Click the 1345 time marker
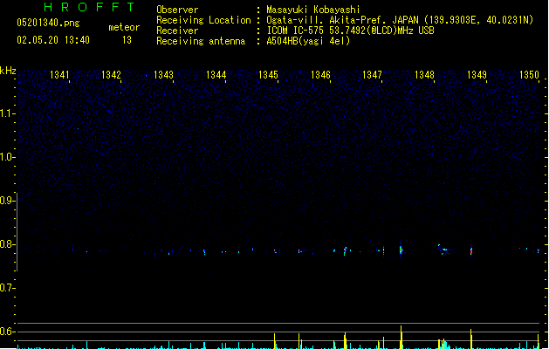The height and width of the screenshot is (349, 549). click(268, 75)
